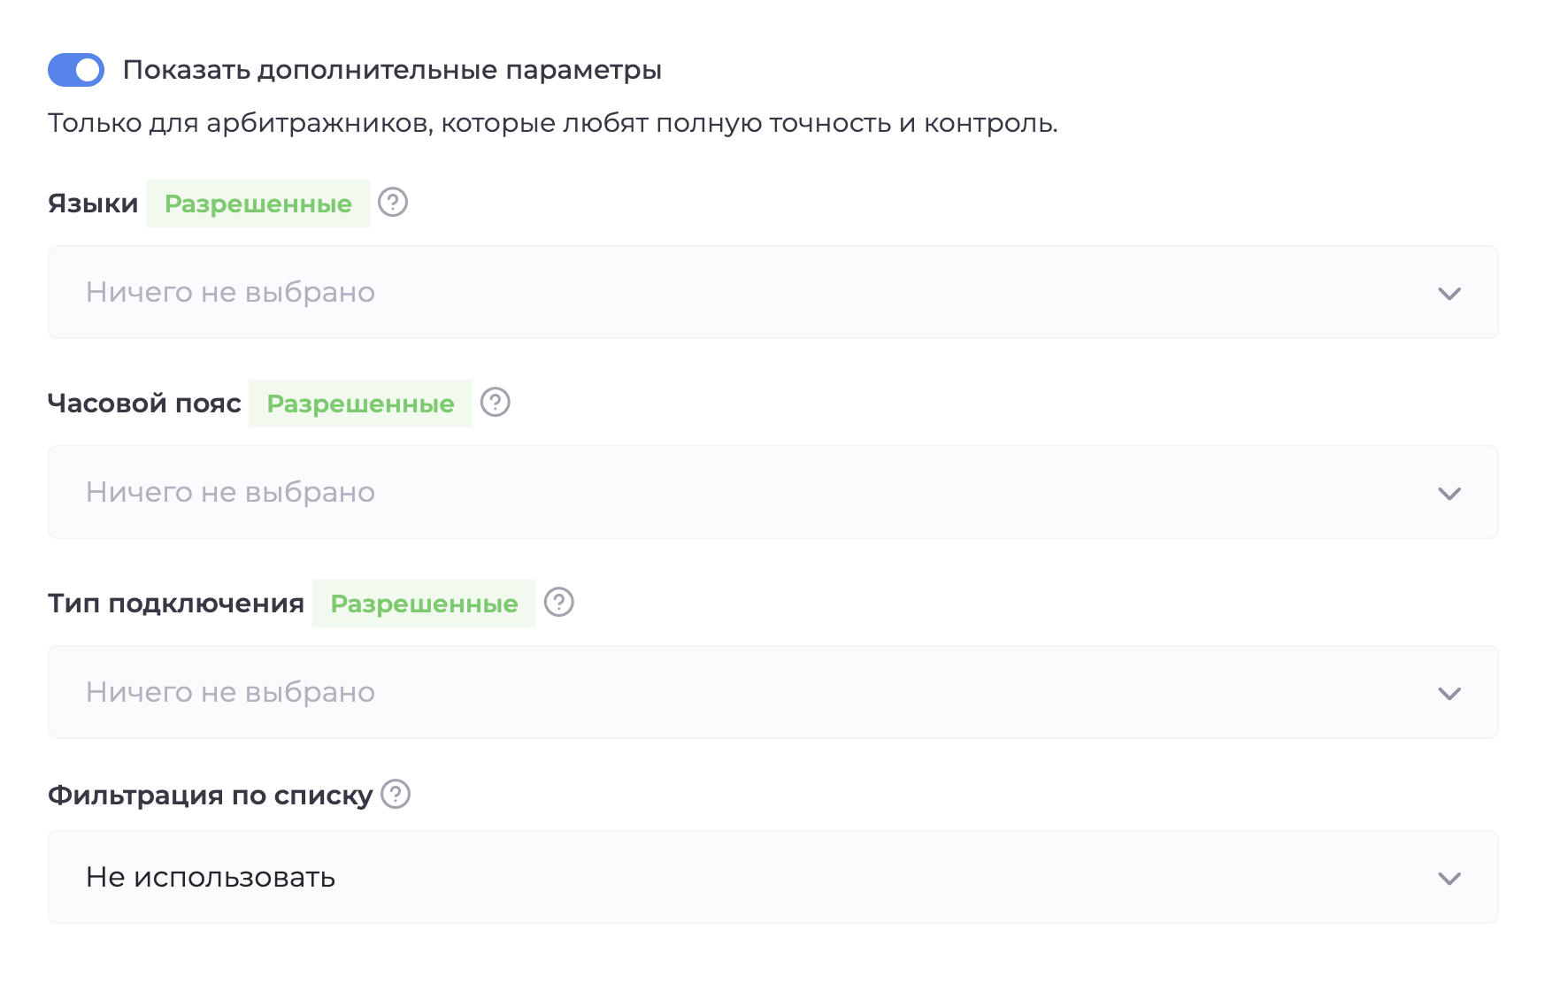Click the Разрешенные badge for Тип подключения
Viewport: 1568px width, 984px height.
(x=424, y=603)
